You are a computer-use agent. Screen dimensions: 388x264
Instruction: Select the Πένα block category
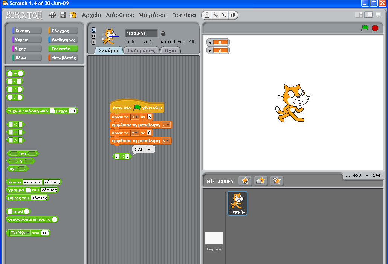27,58
